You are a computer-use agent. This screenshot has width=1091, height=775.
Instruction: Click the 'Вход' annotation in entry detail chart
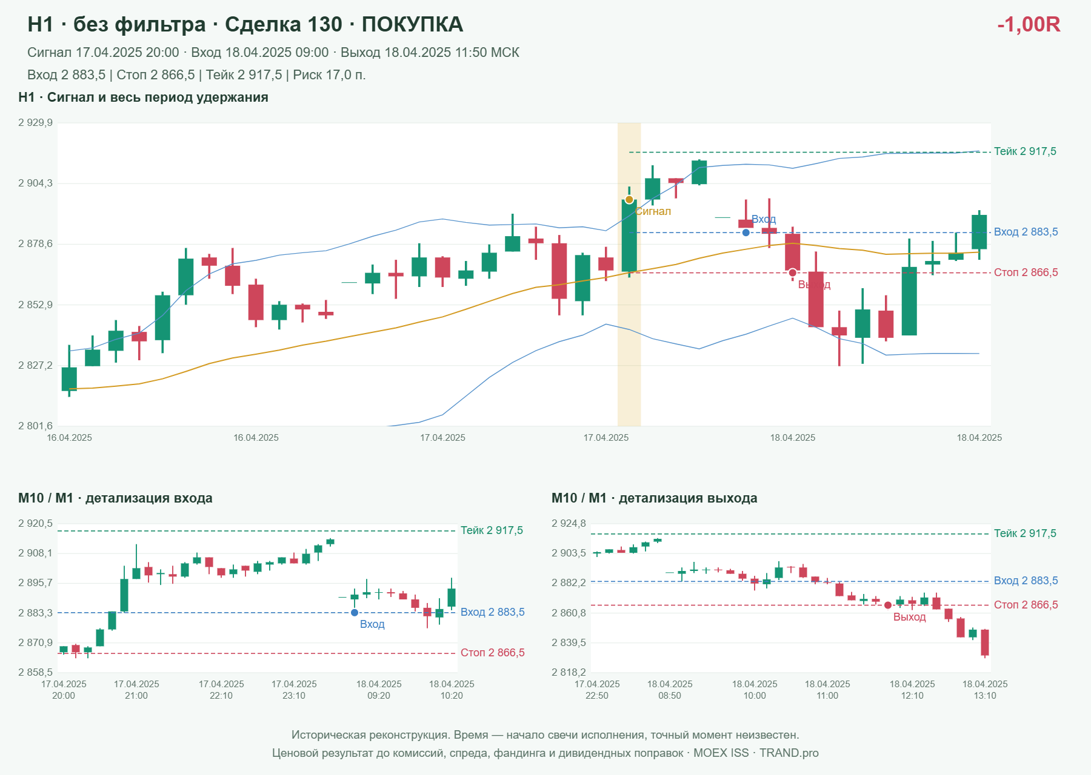(x=372, y=624)
